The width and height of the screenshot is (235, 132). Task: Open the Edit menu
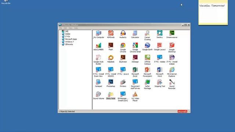[65, 28]
